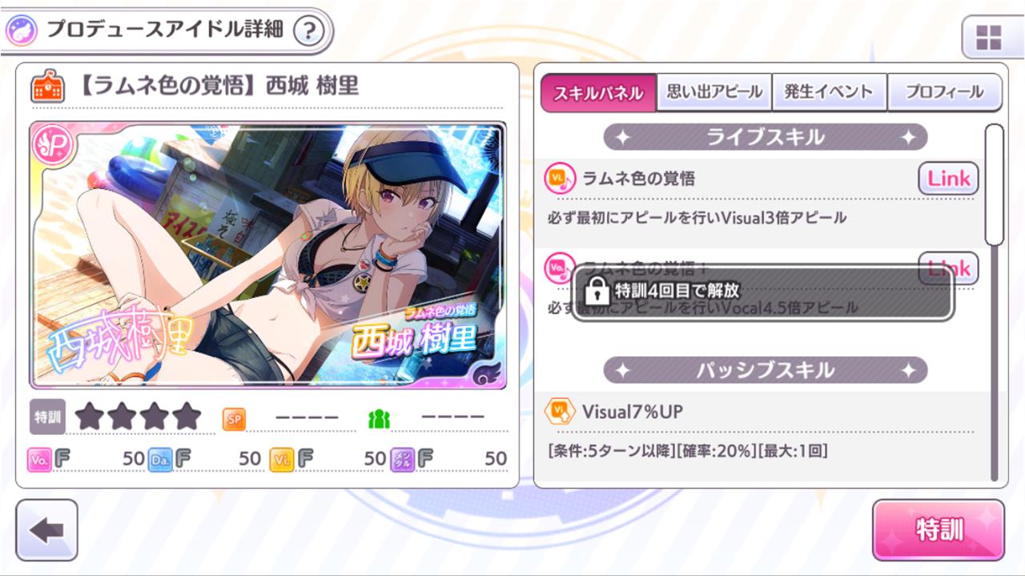Screen dimensions: 1025x576
Task: Click the orange SP icon
Action: click(234, 418)
